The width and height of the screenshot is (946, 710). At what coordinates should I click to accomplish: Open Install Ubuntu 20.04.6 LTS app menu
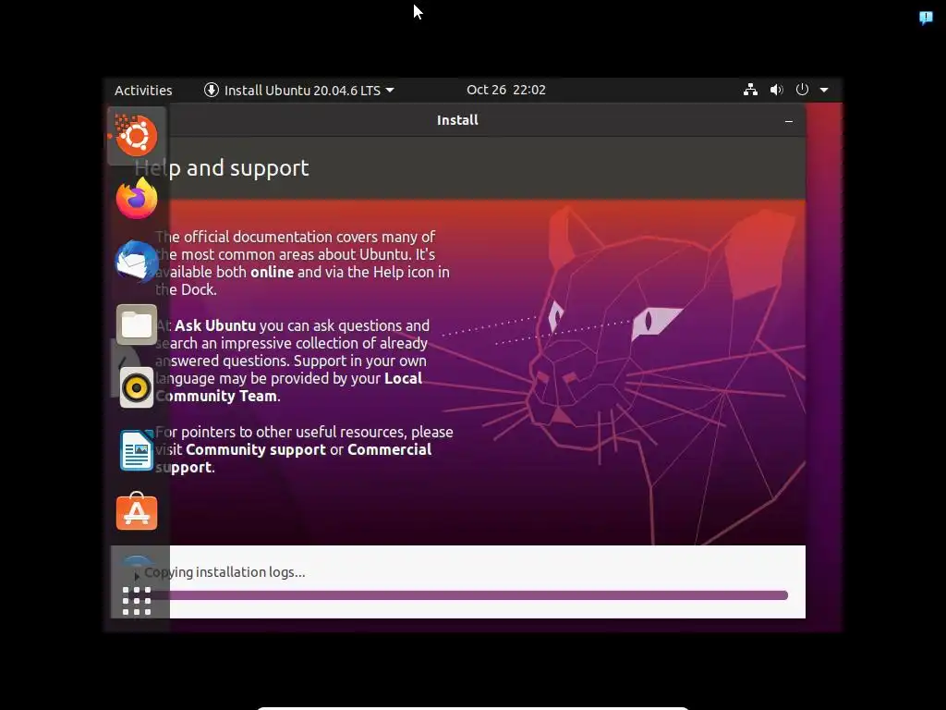coord(299,91)
